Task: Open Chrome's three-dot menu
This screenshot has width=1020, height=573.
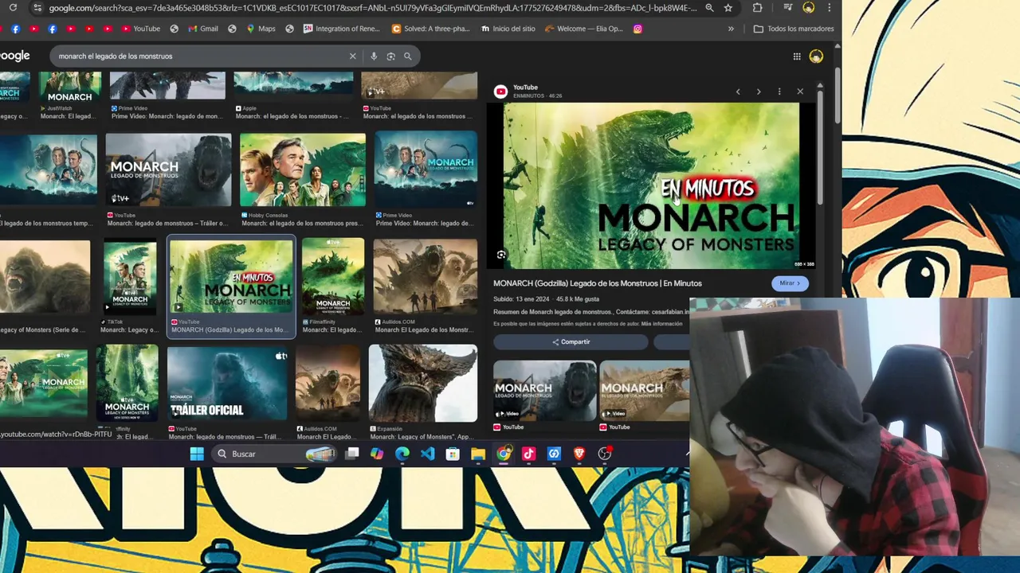Action: (x=830, y=8)
